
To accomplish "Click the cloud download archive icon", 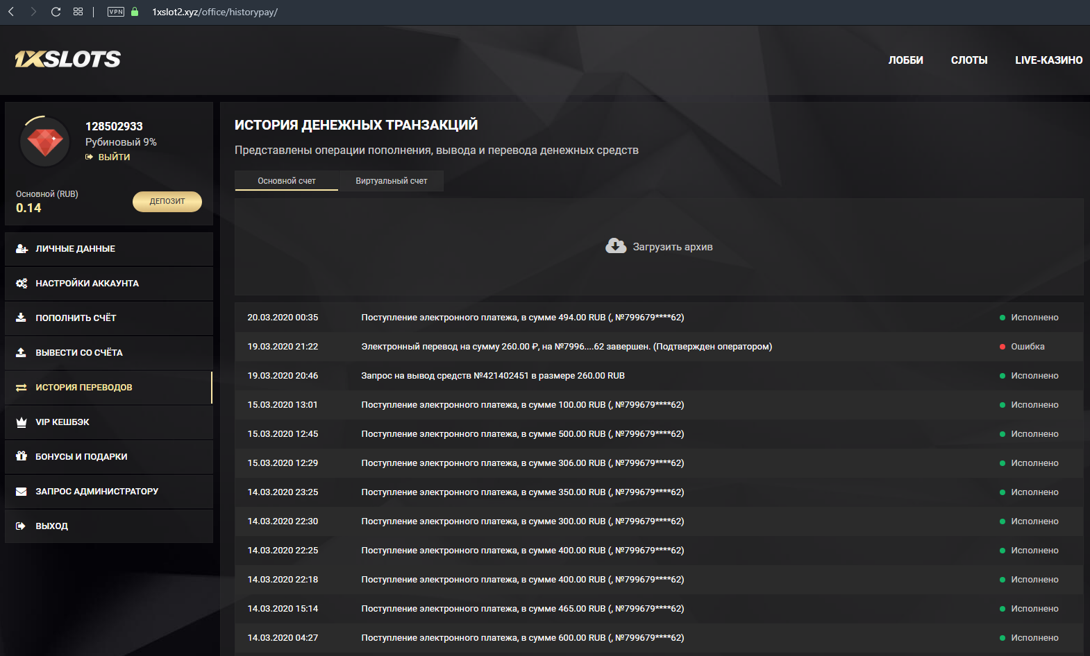I will pos(616,246).
